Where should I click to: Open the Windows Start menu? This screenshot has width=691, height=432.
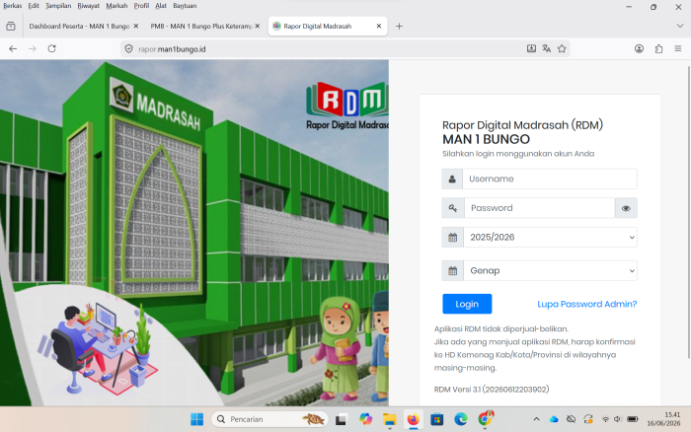[197, 419]
